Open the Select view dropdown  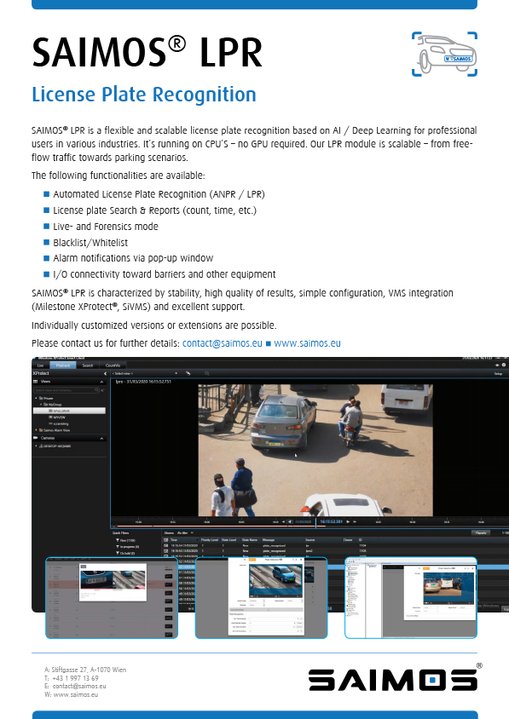tap(146, 373)
